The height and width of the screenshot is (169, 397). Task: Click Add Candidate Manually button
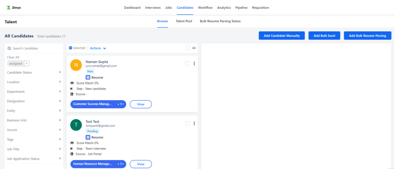click(282, 36)
